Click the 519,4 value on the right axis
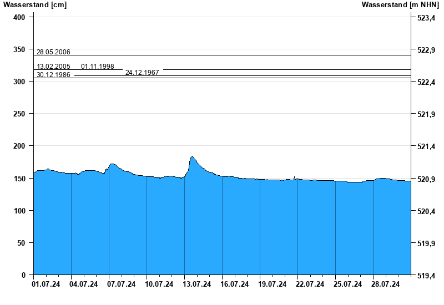Viewport: 444px width, 305px height. point(425,276)
